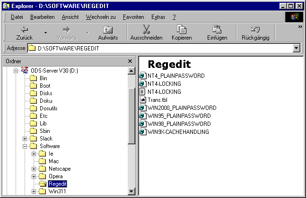Screen dimensions: 306x198
Task: Open the Extras menu
Action: coord(158,17)
